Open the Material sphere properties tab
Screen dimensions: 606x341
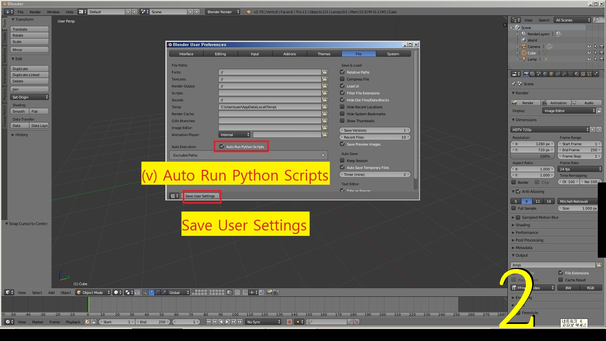[577, 74]
